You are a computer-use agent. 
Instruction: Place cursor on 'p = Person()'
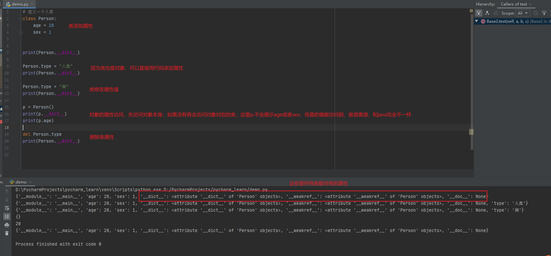click(x=38, y=107)
